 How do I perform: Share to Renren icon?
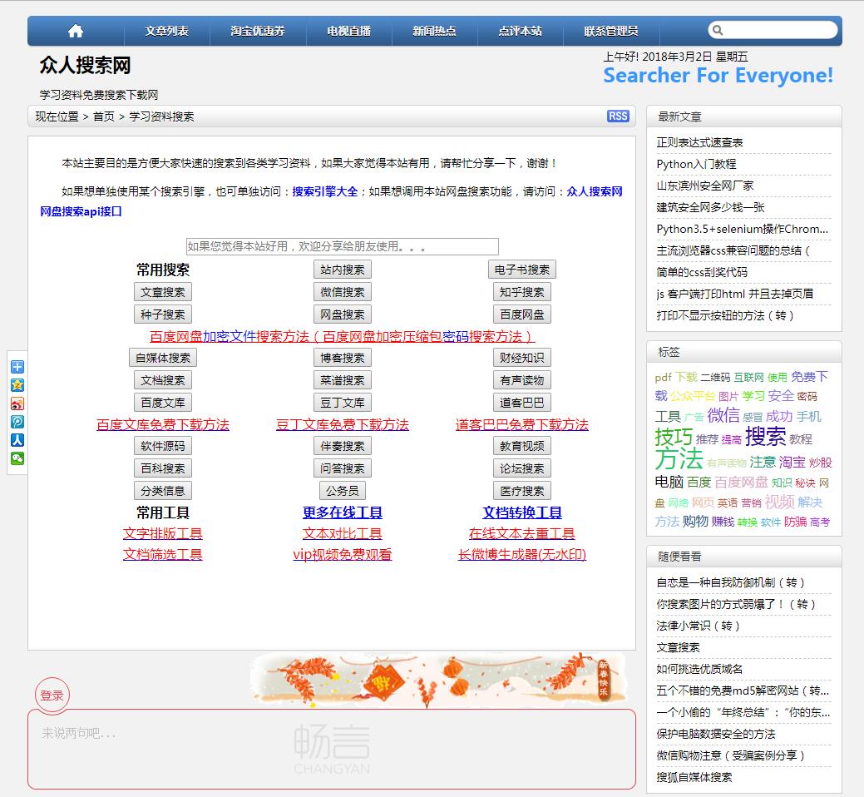click(17, 440)
